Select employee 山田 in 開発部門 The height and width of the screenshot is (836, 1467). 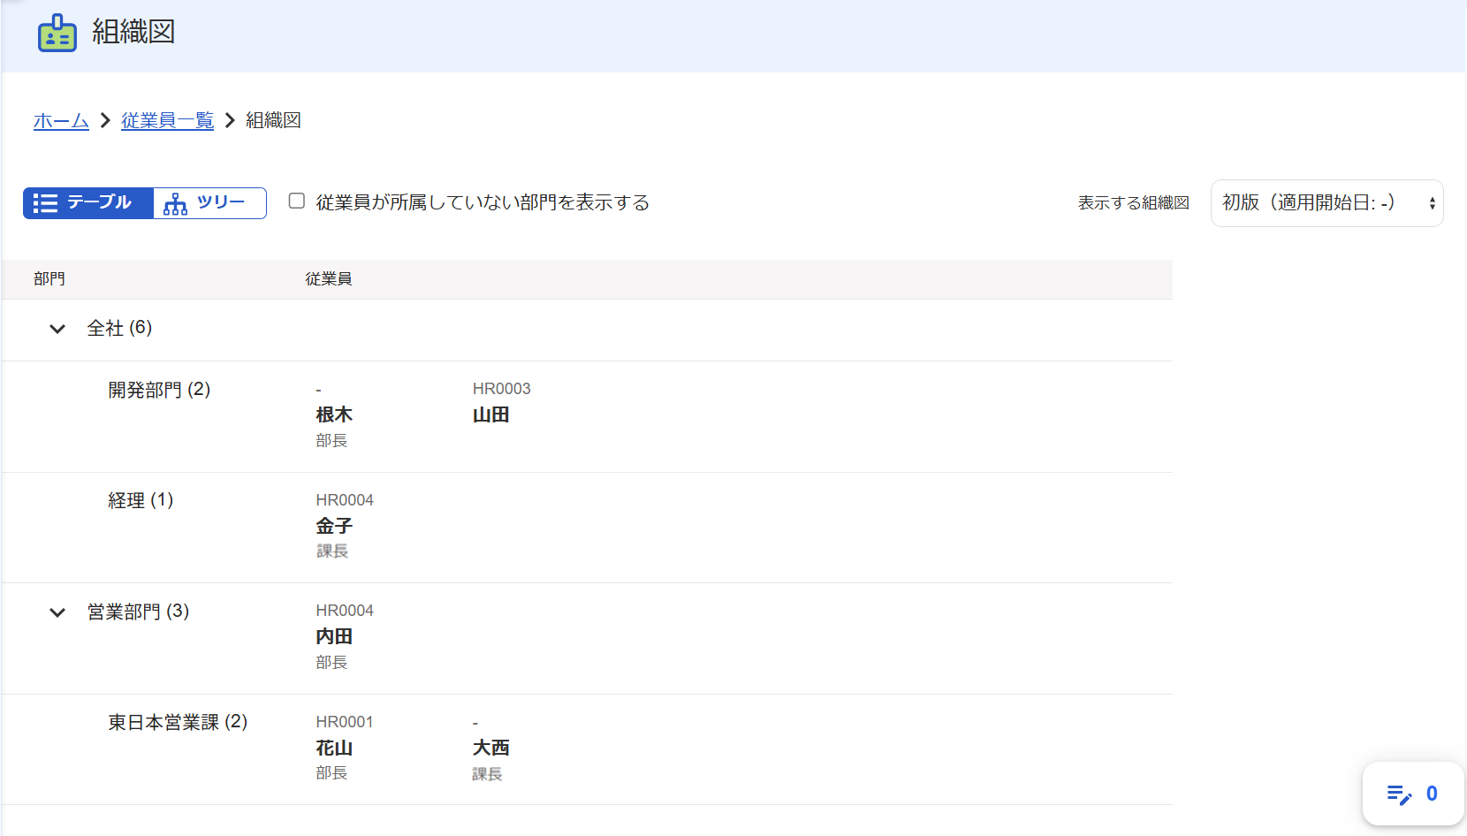[x=490, y=414]
